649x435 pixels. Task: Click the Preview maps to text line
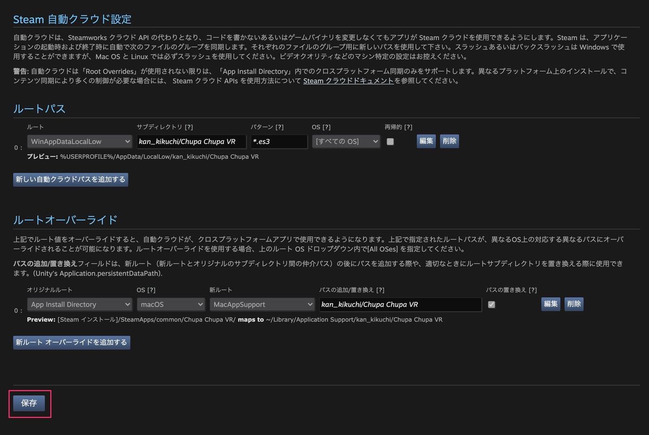[235, 320]
